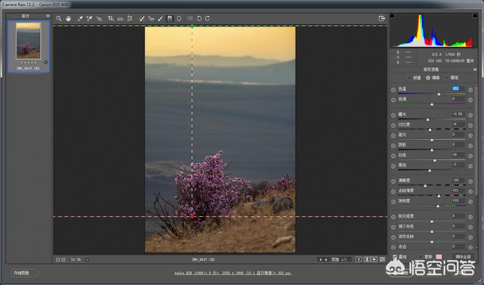Viewport: 484px width, 285px height.
Task: Increase 对比度 with its plus icon
Action: [470, 125]
